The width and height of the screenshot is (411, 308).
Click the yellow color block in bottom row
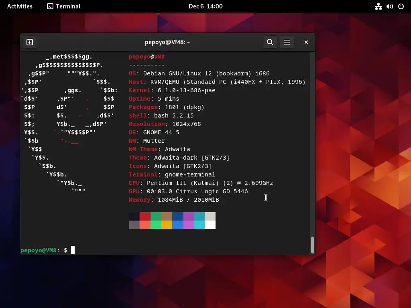(167, 225)
